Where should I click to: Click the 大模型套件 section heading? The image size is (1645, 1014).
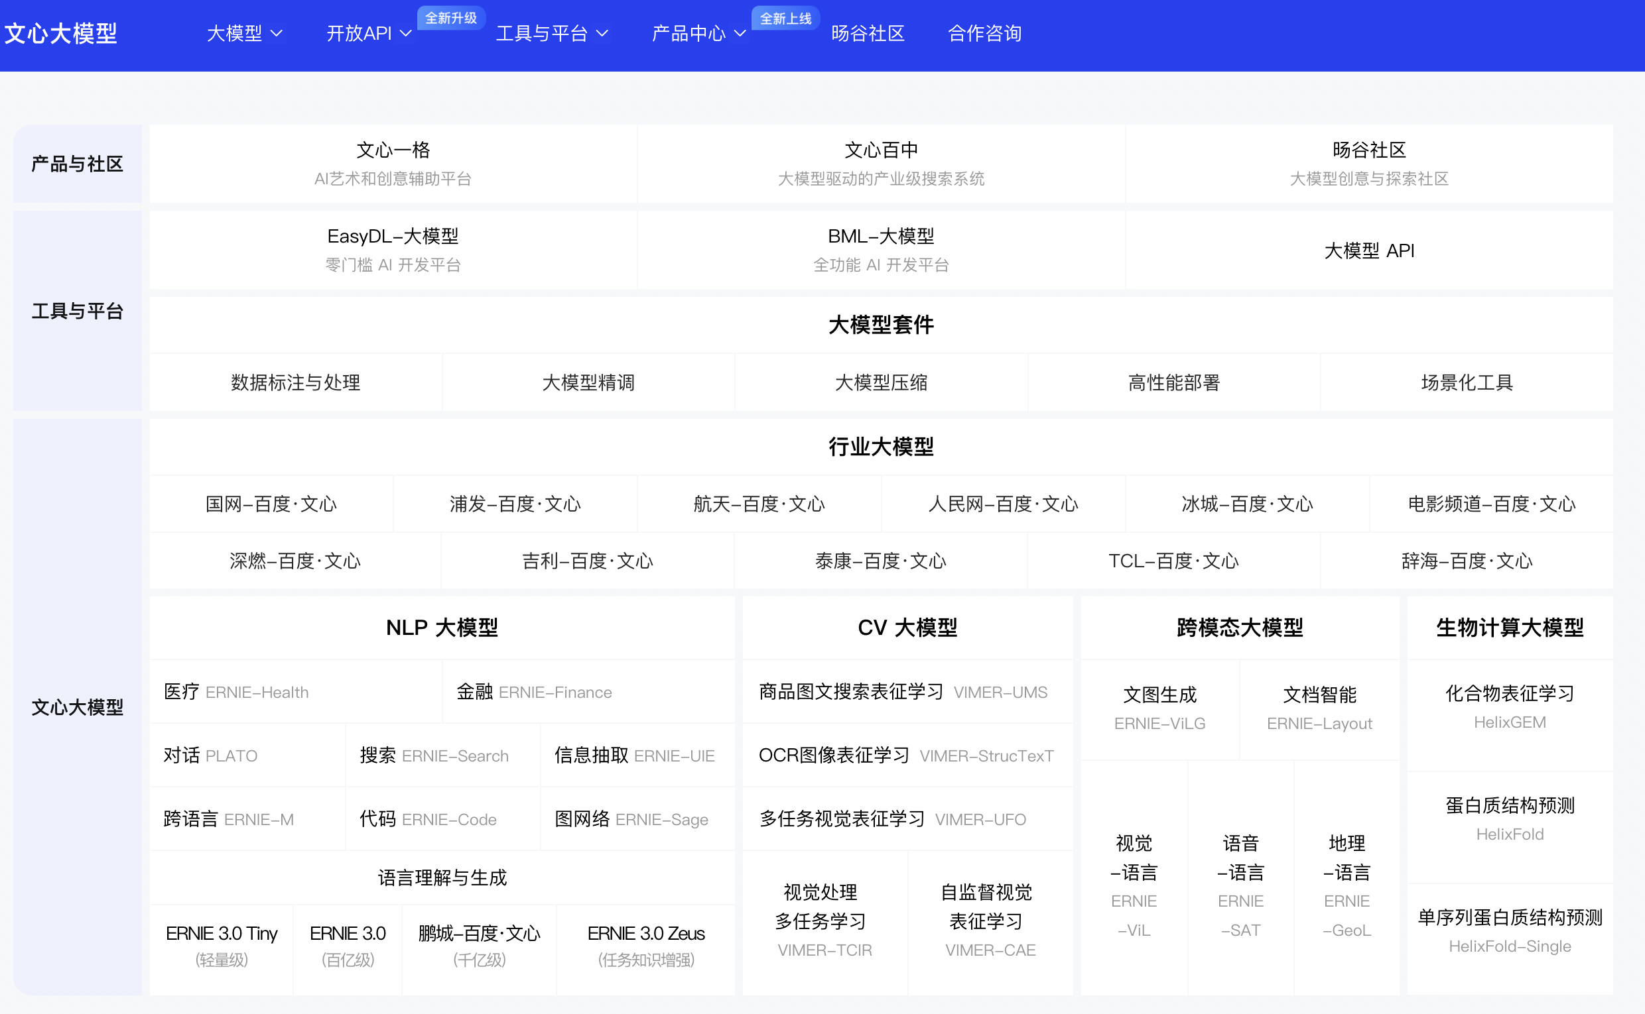tap(881, 325)
